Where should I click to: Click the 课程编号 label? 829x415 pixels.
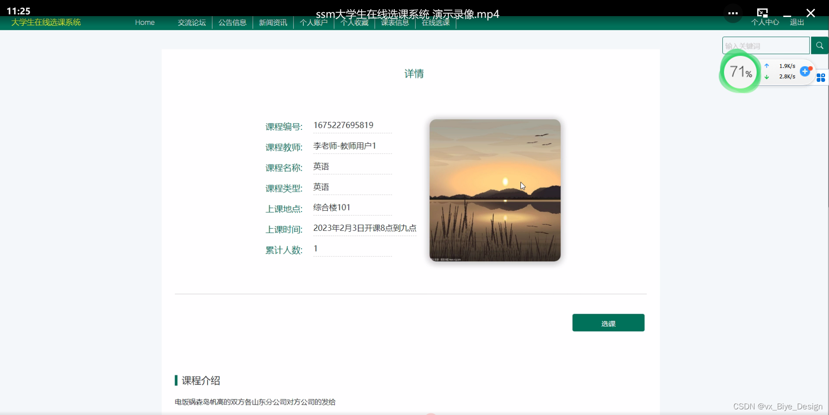284,127
